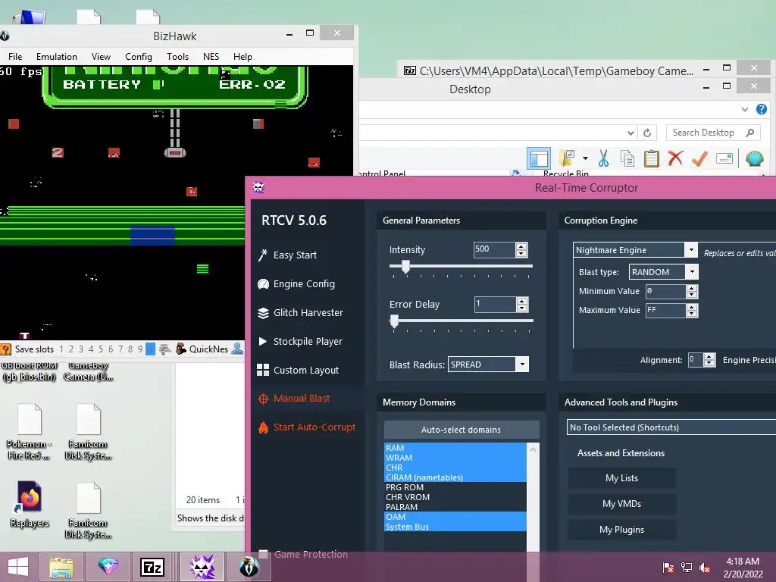
Task: Click the BizHawk question-block icon beside Save slots
Action: pos(5,349)
